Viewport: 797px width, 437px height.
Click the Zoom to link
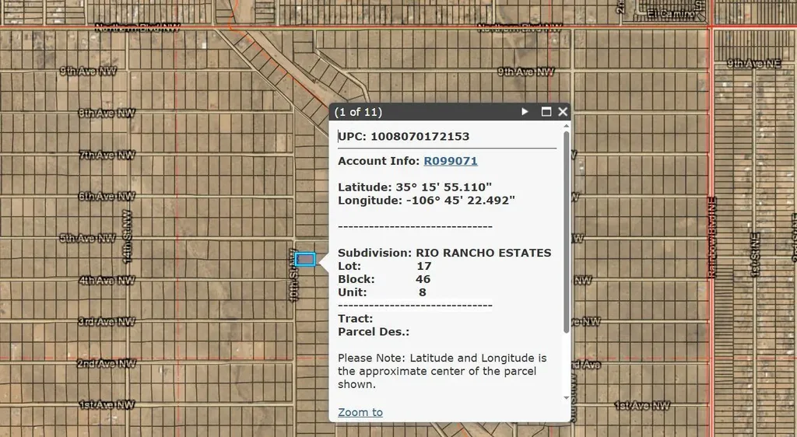pos(360,412)
